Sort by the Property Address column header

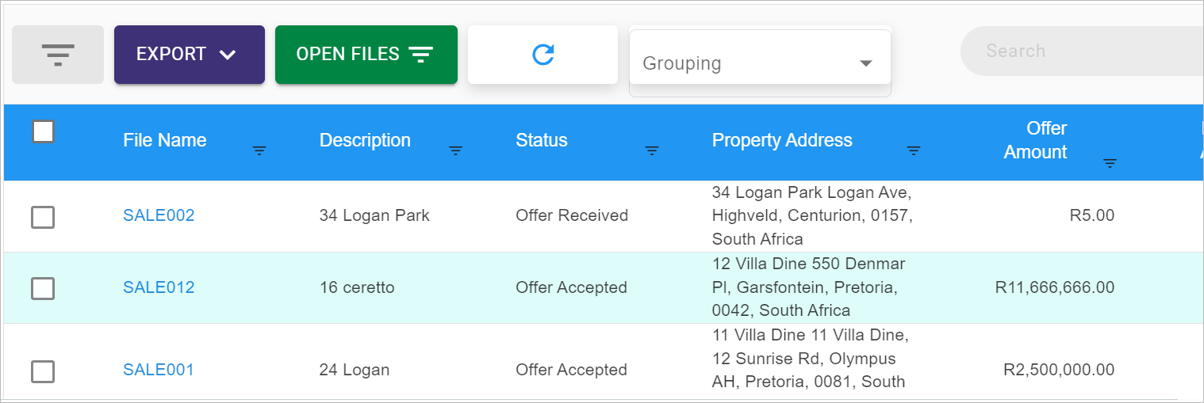point(782,141)
